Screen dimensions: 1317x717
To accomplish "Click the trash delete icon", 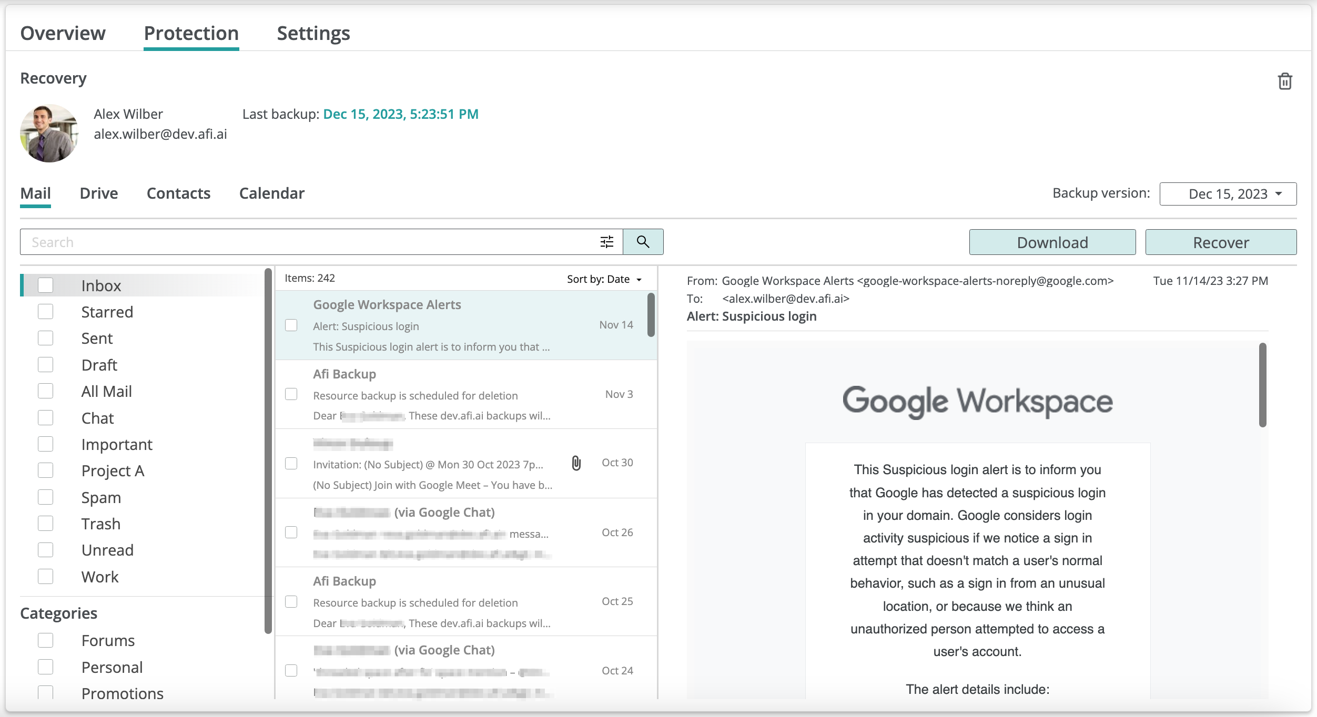I will pos(1285,81).
